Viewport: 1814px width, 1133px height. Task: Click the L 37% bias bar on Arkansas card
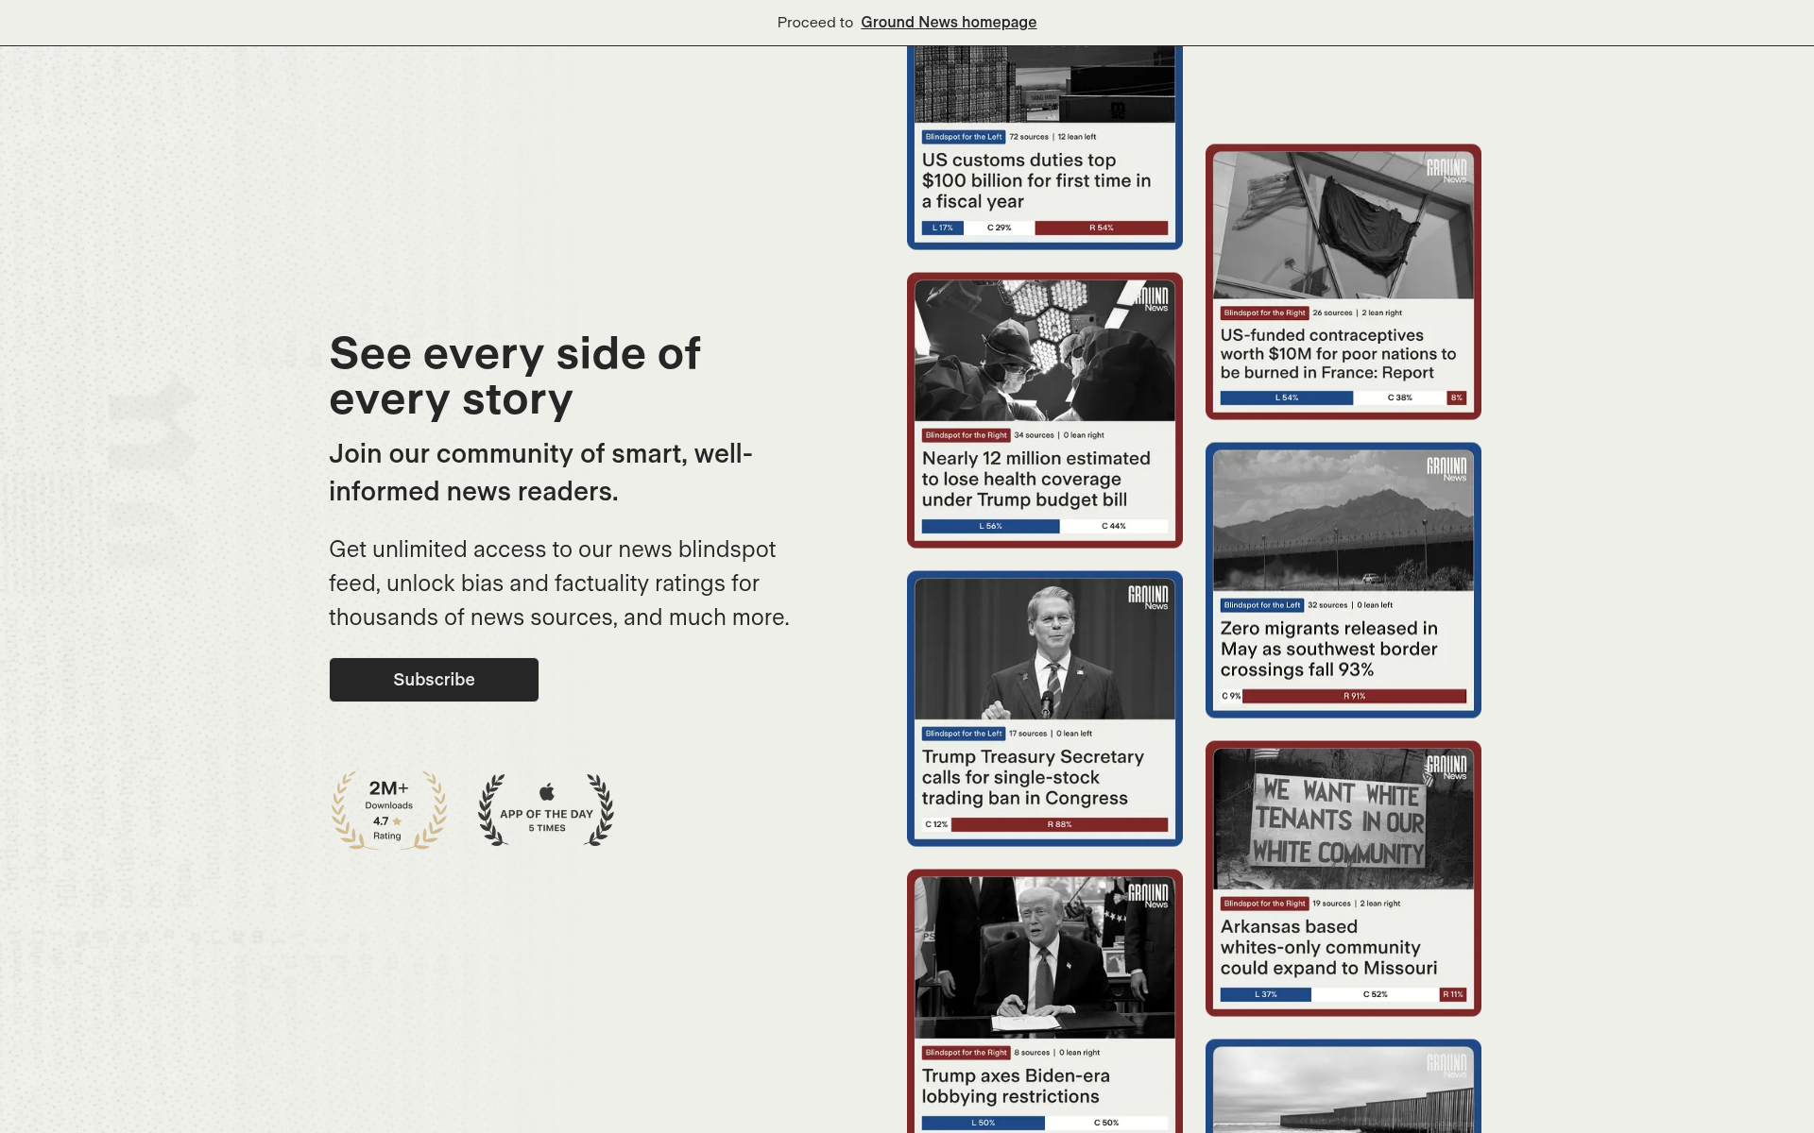[x=1266, y=994]
